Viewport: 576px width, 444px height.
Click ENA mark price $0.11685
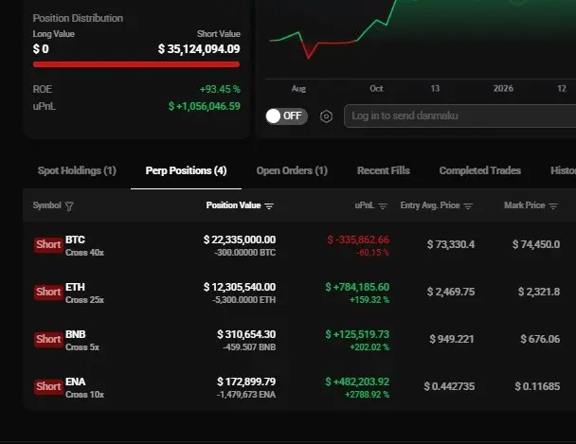coord(537,386)
